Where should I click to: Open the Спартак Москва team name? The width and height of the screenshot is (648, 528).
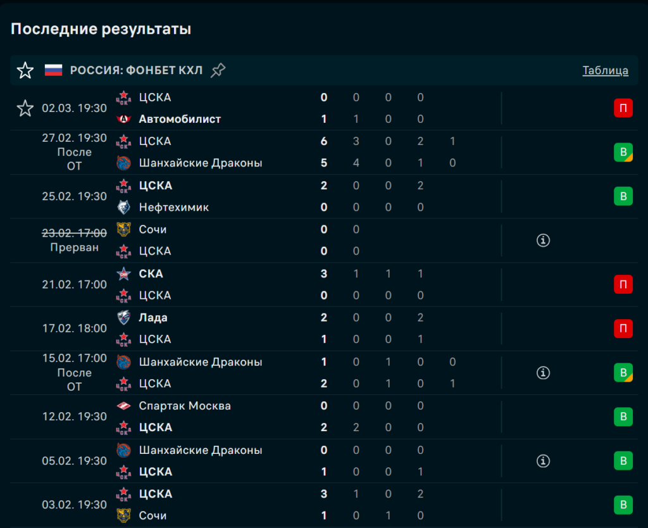coord(185,406)
